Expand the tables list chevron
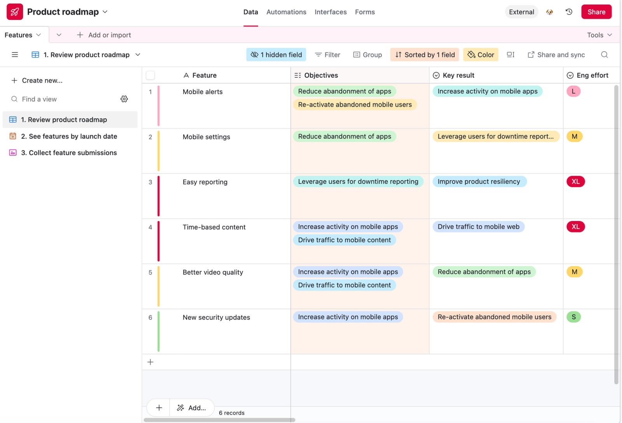 [x=59, y=35]
